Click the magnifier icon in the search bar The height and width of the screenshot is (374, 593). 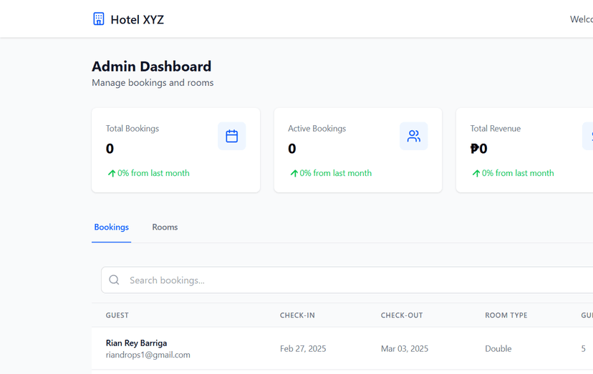115,280
